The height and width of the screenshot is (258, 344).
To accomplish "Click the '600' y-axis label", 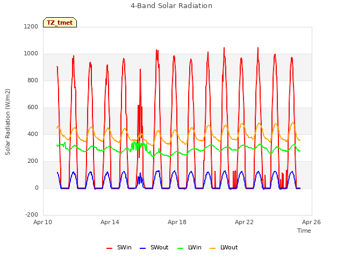I will [33, 107].
